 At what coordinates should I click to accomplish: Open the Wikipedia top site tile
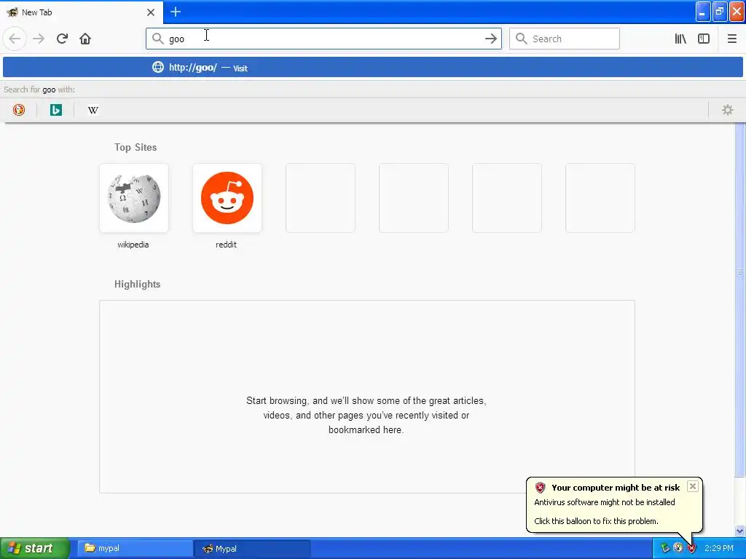[x=134, y=198]
